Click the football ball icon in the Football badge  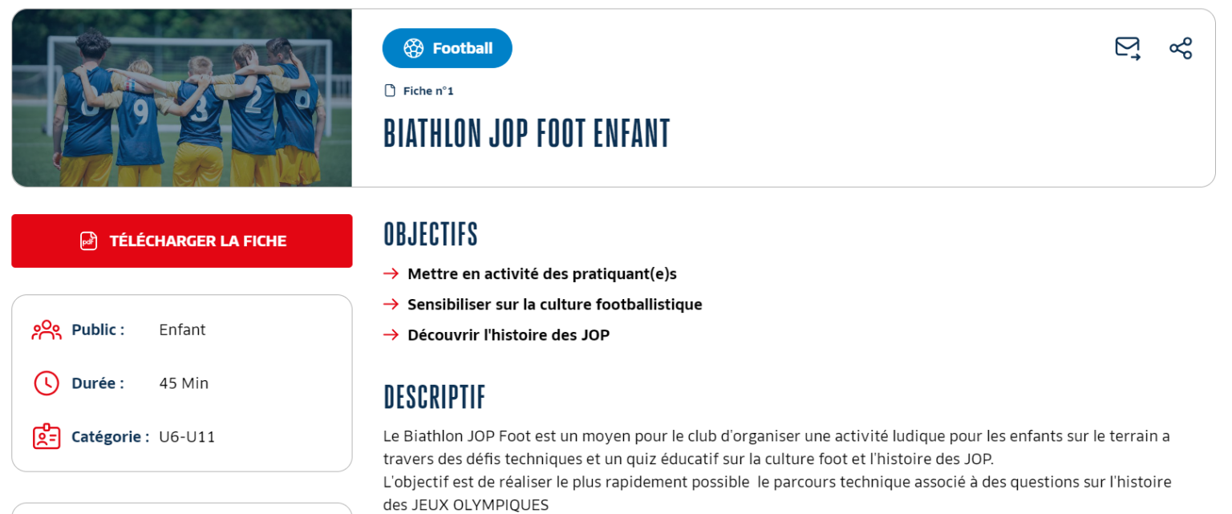click(x=414, y=48)
